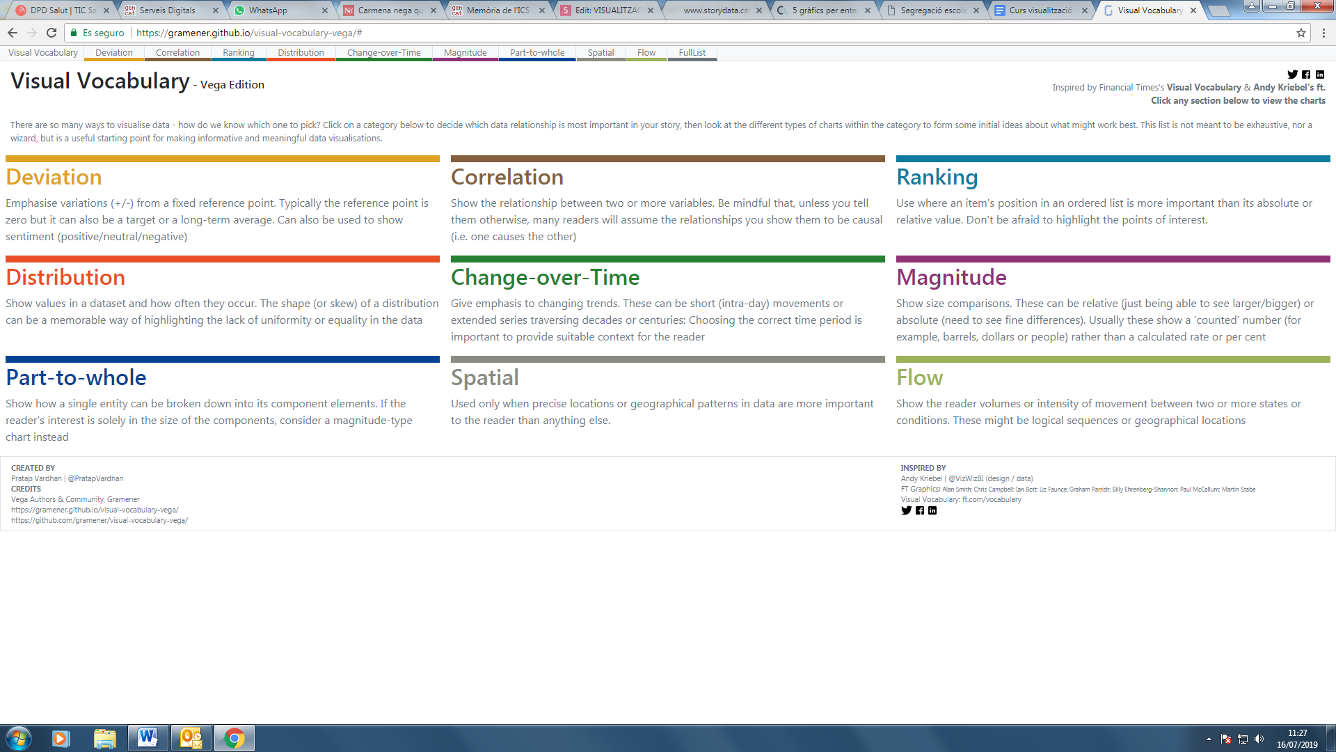Screen dimensions: 1336x752
Task: Open the ft.com/vocabulary link
Action: (992, 499)
